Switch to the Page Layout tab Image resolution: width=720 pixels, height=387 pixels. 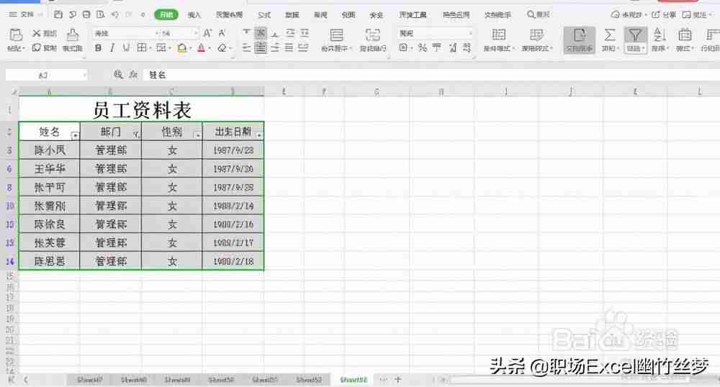[229, 14]
